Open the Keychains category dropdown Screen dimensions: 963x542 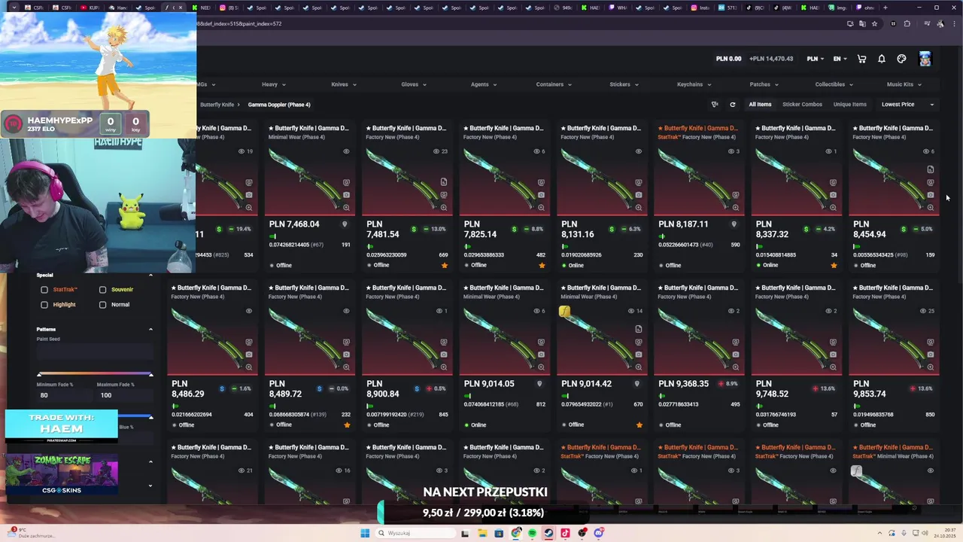(x=694, y=84)
